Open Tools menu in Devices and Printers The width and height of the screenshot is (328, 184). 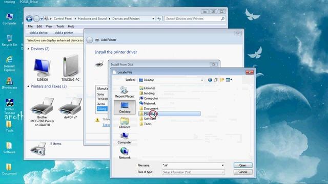60,26
